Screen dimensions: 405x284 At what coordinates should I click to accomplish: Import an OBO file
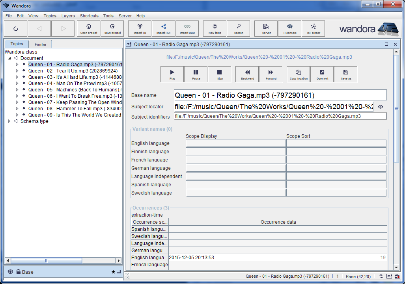(187, 28)
